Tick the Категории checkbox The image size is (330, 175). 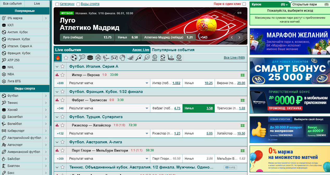pos(57,4)
